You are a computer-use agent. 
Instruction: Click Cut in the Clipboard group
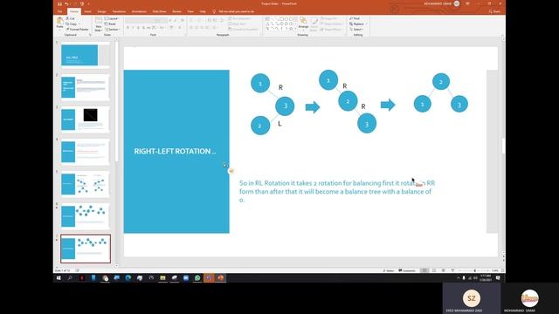tap(71, 18)
